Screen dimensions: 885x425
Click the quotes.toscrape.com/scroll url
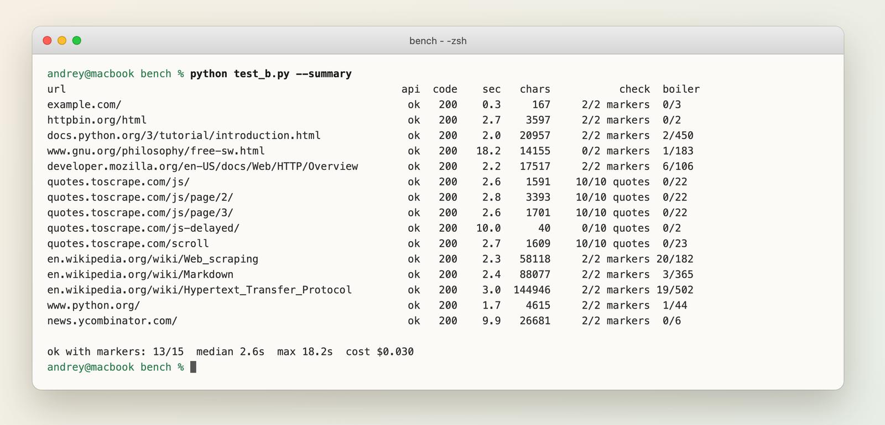pos(128,244)
